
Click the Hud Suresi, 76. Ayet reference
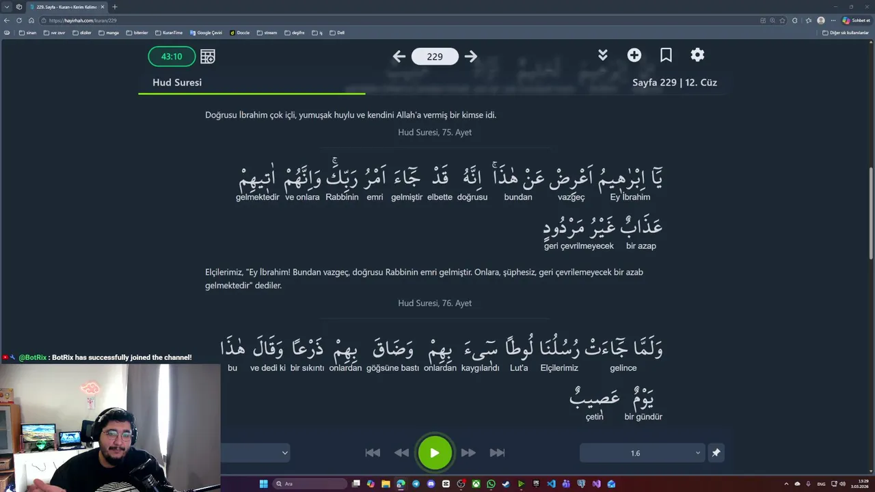tap(435, 303)
